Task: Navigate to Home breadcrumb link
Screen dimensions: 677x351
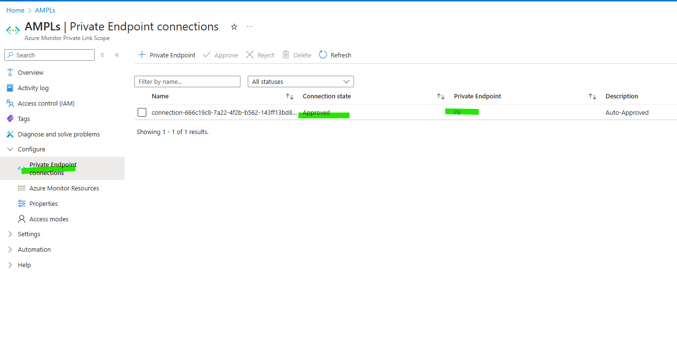Action: 15,10
